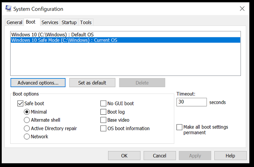Click the Delete button
This screenshot has width=254, height=167.
coord(142,83)
